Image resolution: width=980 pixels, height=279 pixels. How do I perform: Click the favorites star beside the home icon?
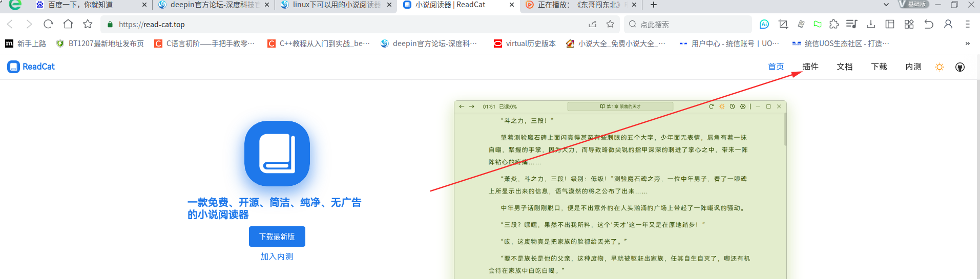88,24
